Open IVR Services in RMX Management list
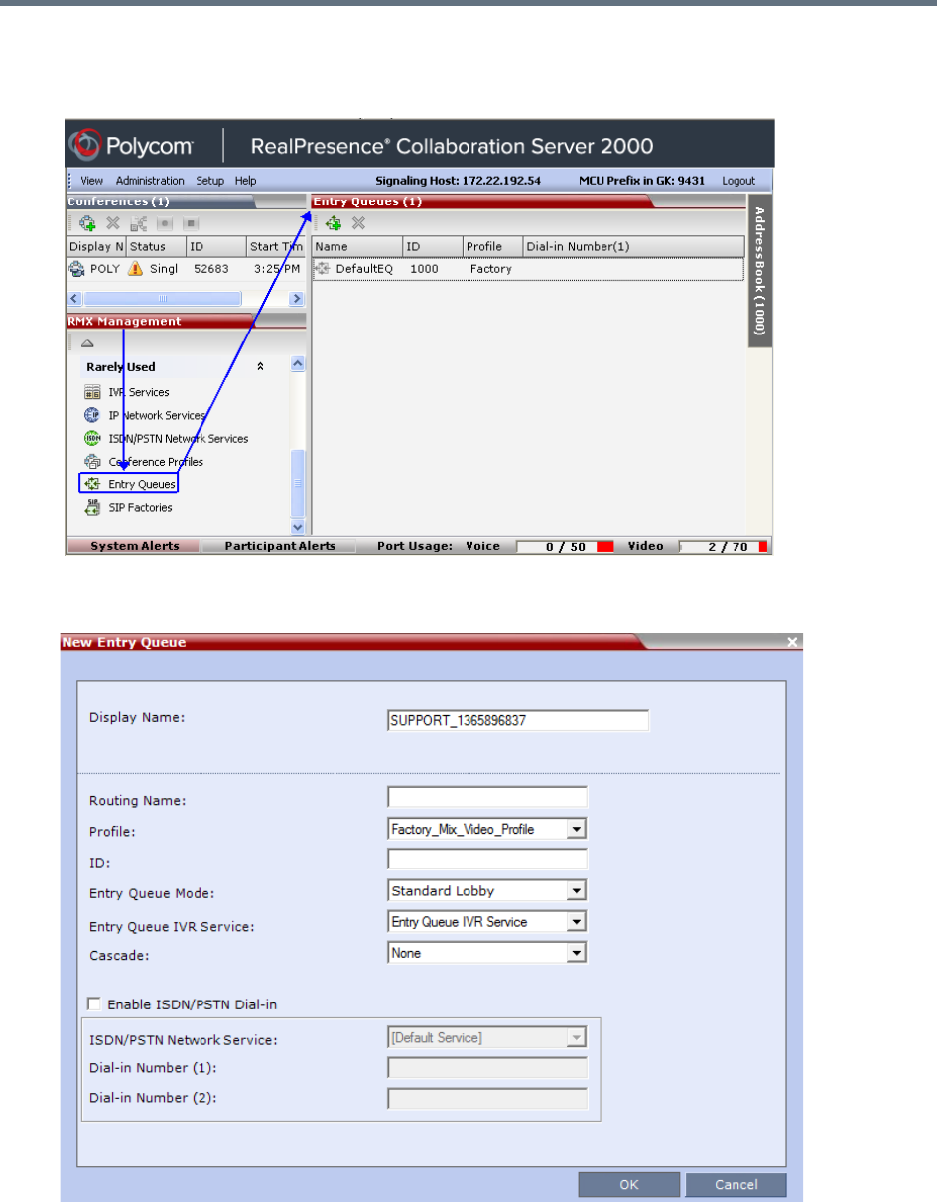Viewport: 937px width, 1202px height. coord(139,392)
